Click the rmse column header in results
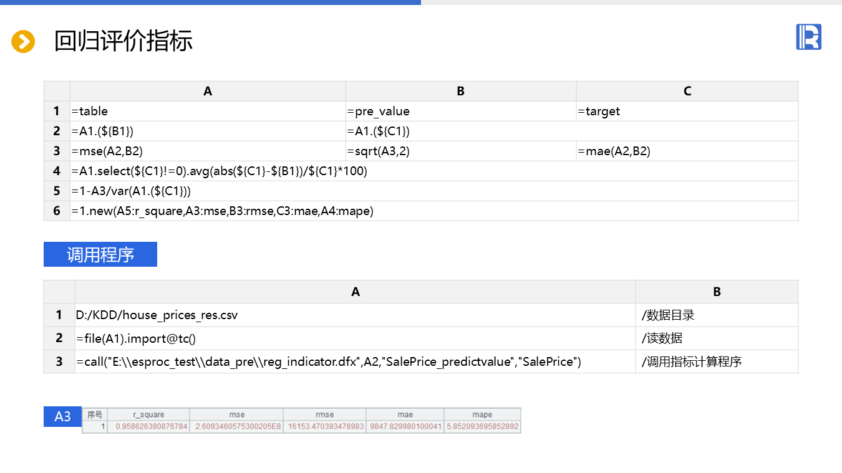 (324, 414)
